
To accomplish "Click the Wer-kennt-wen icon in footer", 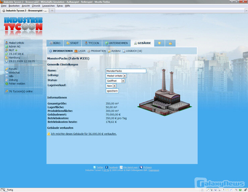I will [121, 167].
